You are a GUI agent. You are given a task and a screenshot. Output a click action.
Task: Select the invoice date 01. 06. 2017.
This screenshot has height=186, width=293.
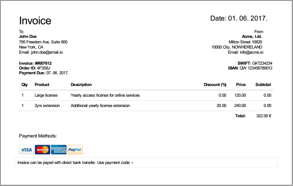pos(248,18)
